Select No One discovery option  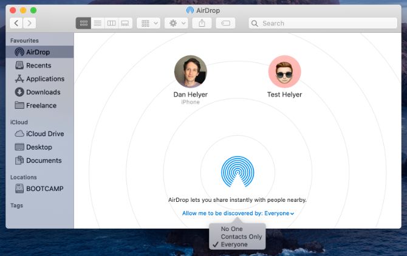[x=232, y=229]
